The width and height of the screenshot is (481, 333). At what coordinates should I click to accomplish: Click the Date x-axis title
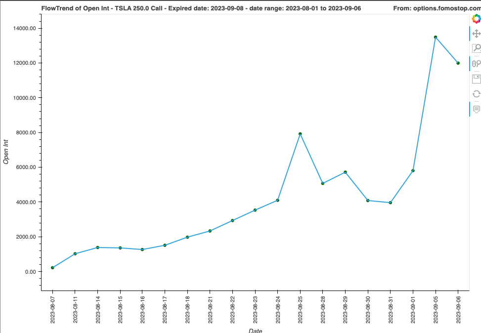[255, 331]
